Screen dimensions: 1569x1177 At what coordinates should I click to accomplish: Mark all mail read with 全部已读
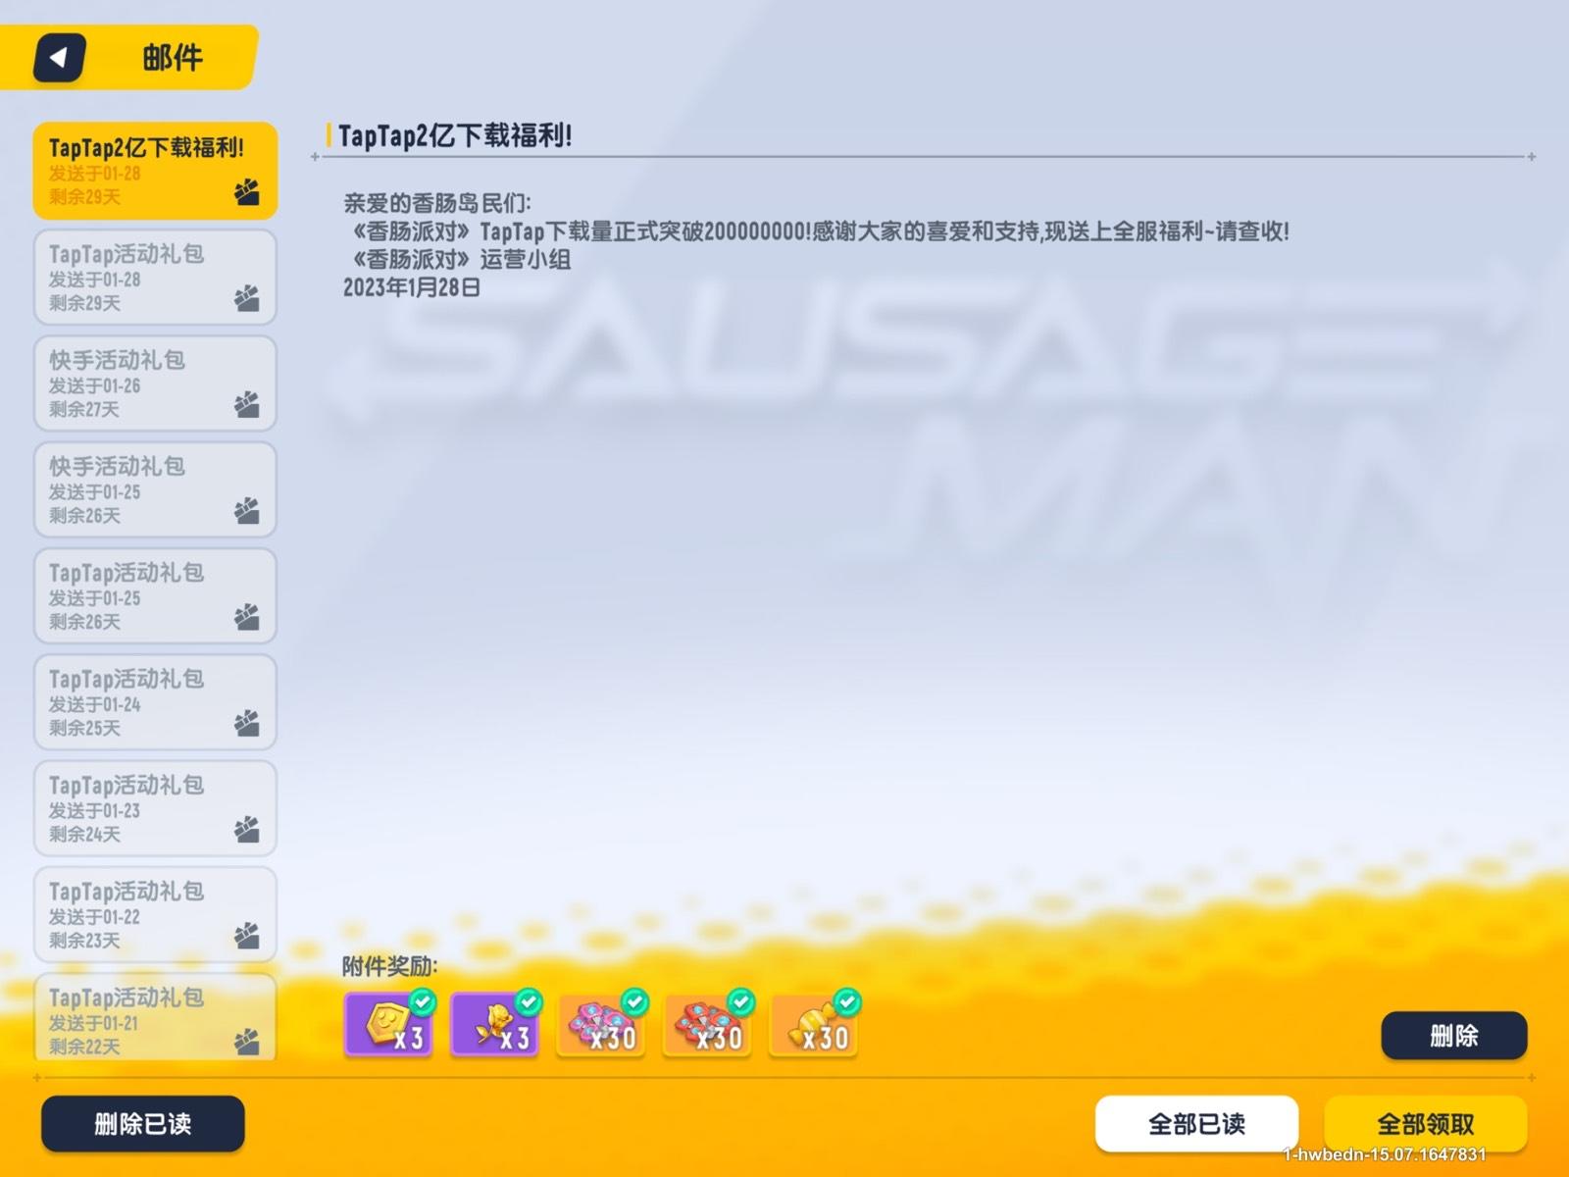tap(1196, 1123)
